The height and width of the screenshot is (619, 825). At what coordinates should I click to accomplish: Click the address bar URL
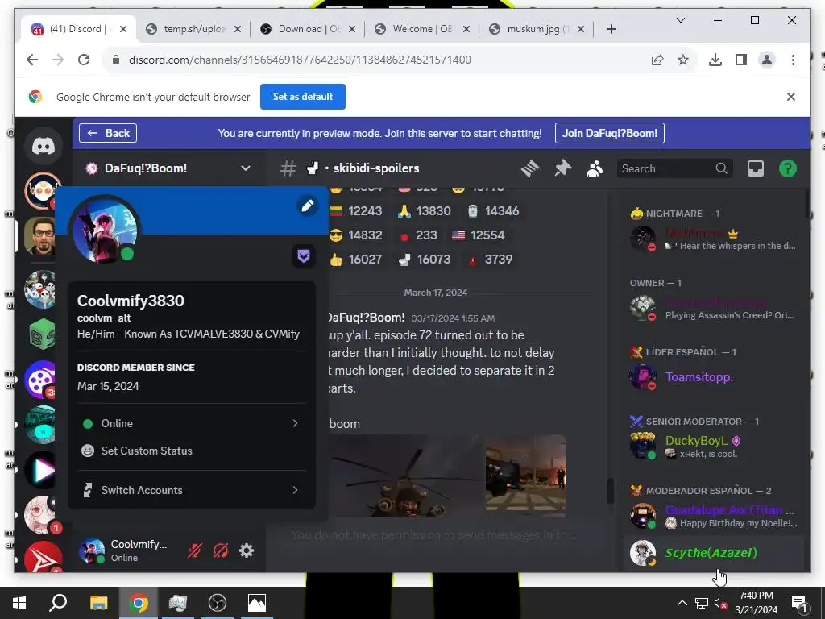[x=300, y=60]
